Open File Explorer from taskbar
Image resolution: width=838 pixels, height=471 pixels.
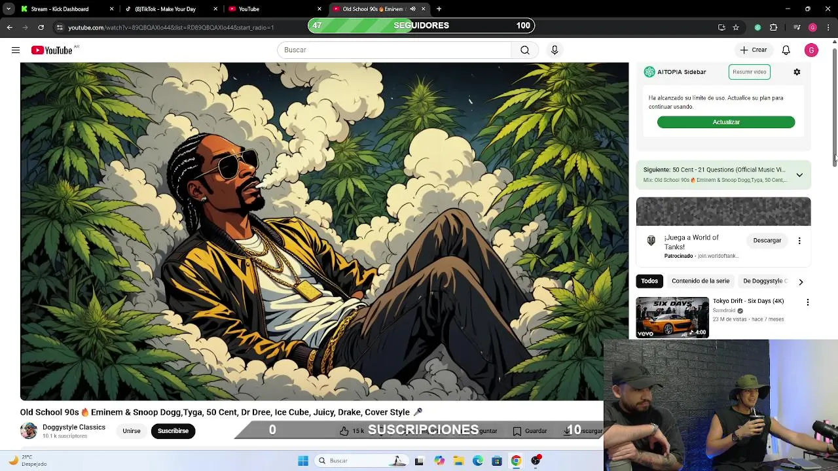pyautogui.click(x=458, y=461)
